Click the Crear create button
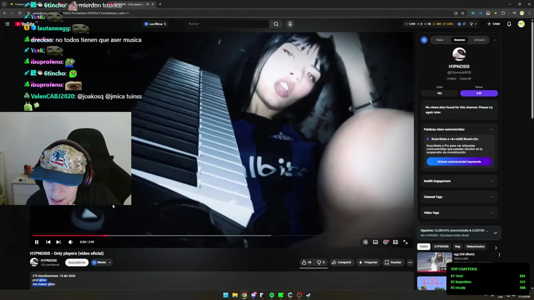The image size is (534, 300). click(494, 24)
